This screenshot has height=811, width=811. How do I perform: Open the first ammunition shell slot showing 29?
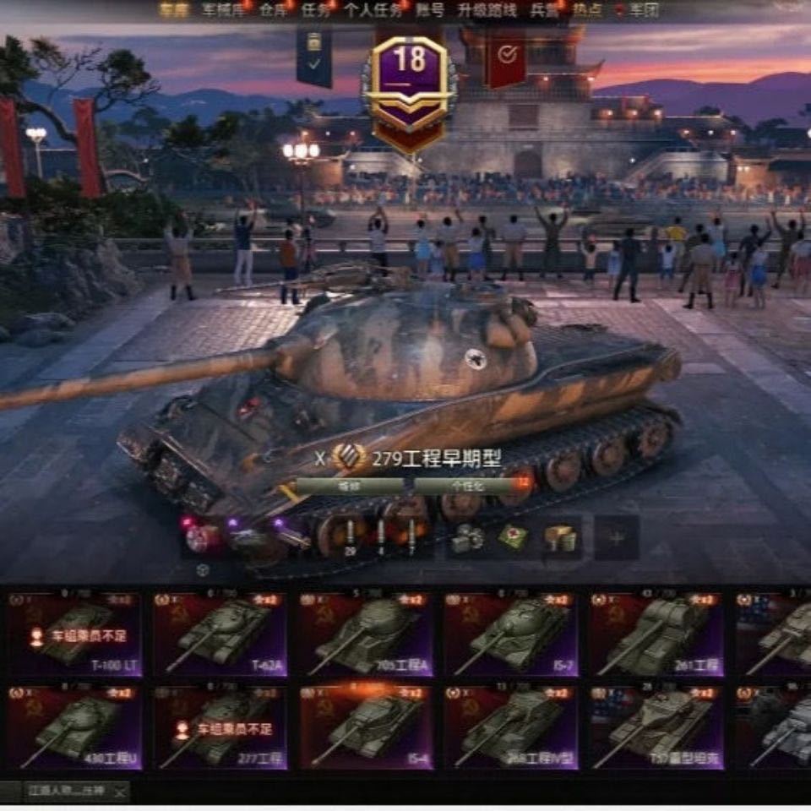click(x=350, y=538)
